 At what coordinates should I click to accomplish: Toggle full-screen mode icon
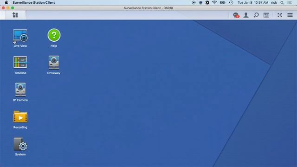[280, 15]
